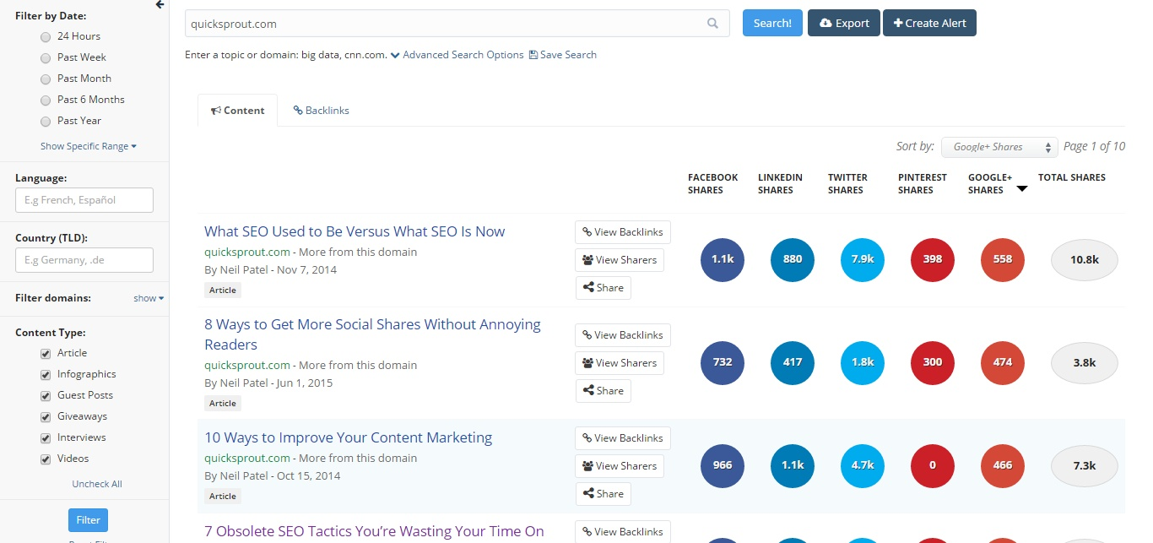
Task: Click the Filter button in sidebar
Action: [x=88, y=520]
